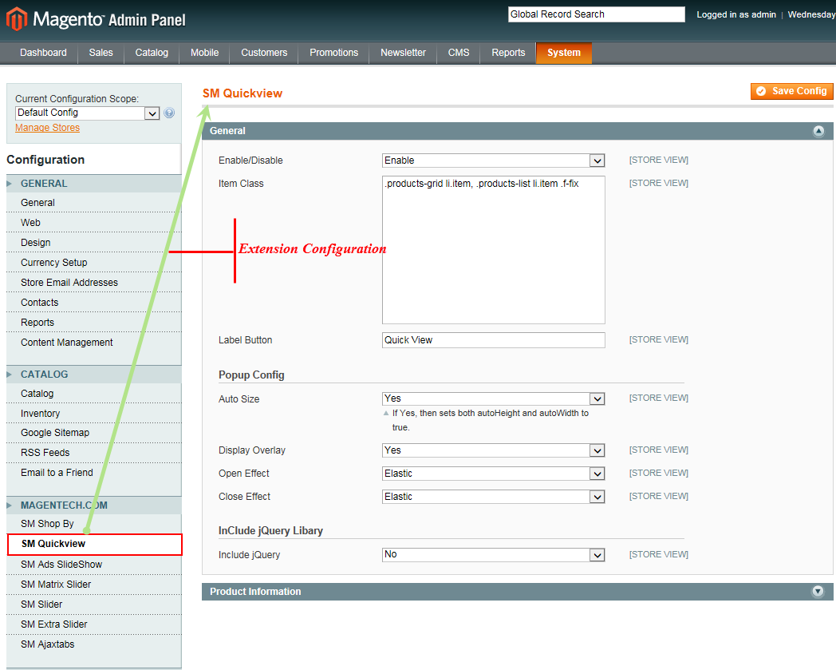Click the Item Class text area

(493, 250)
